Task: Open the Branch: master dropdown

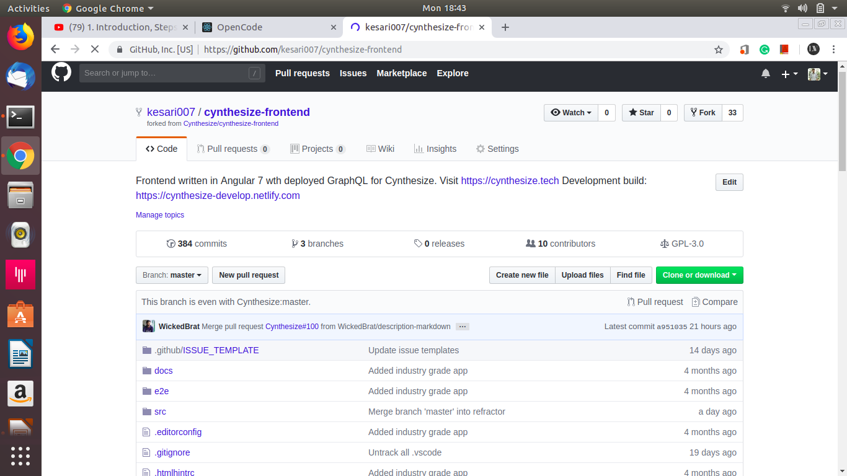Action: tap(172, 275)
